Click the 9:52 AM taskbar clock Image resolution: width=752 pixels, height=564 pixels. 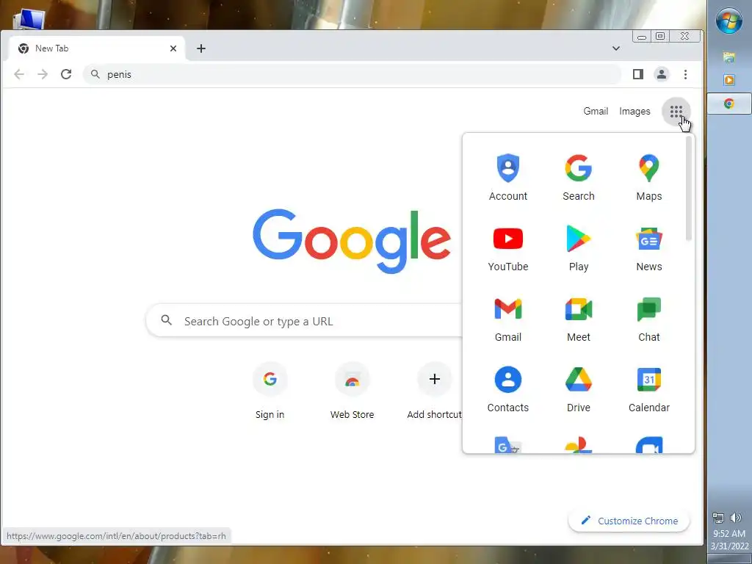pyautogui.click(x=729, y=533)
